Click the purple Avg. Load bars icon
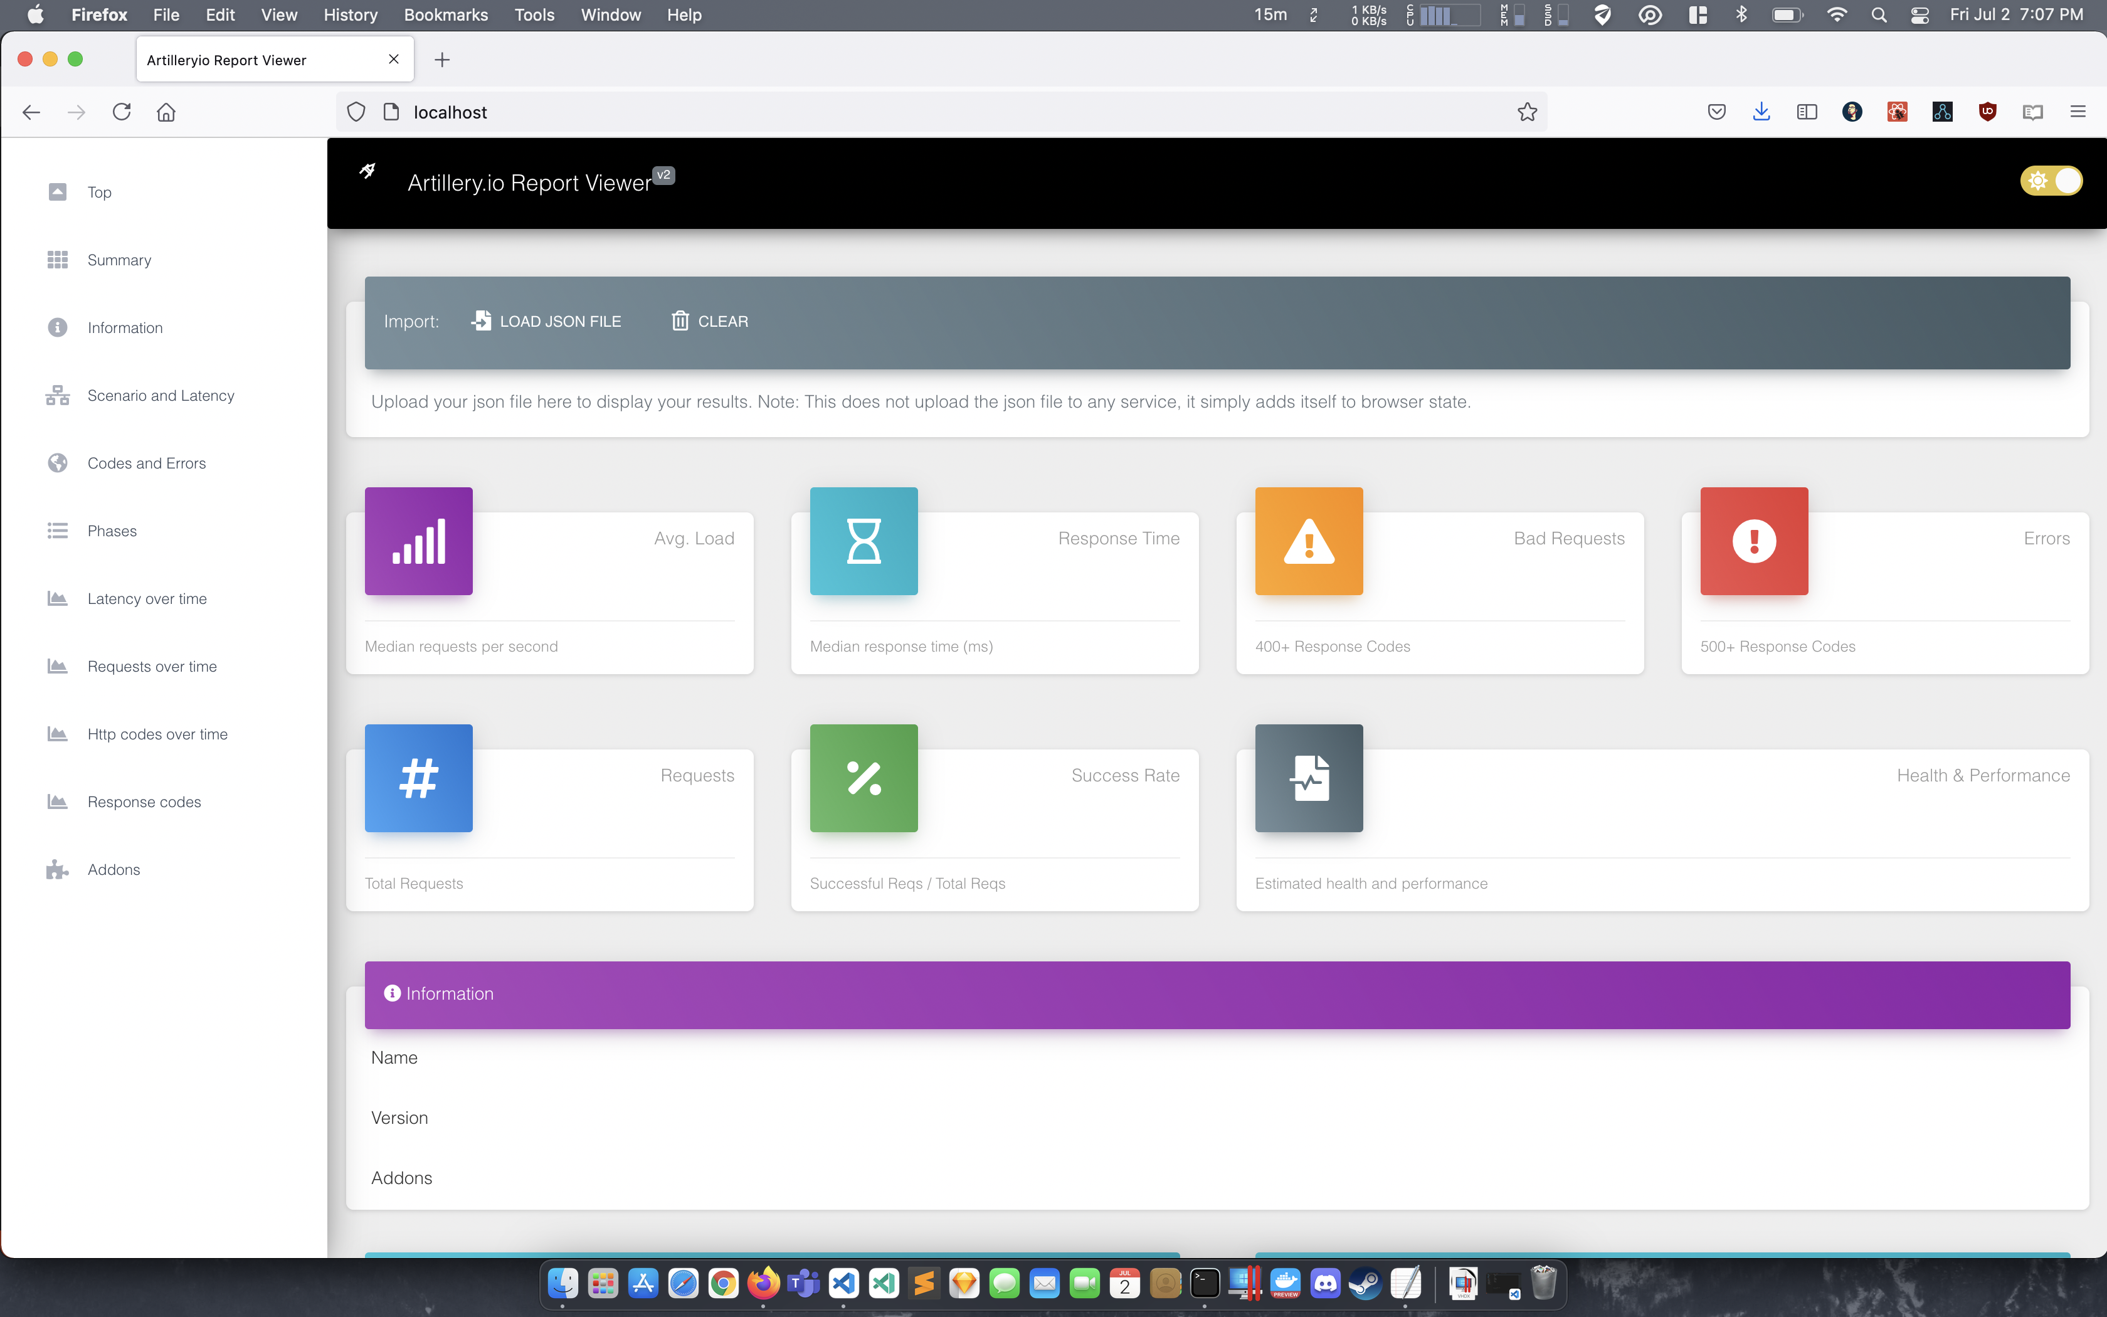2107x1317 pixels. (419, 541)
